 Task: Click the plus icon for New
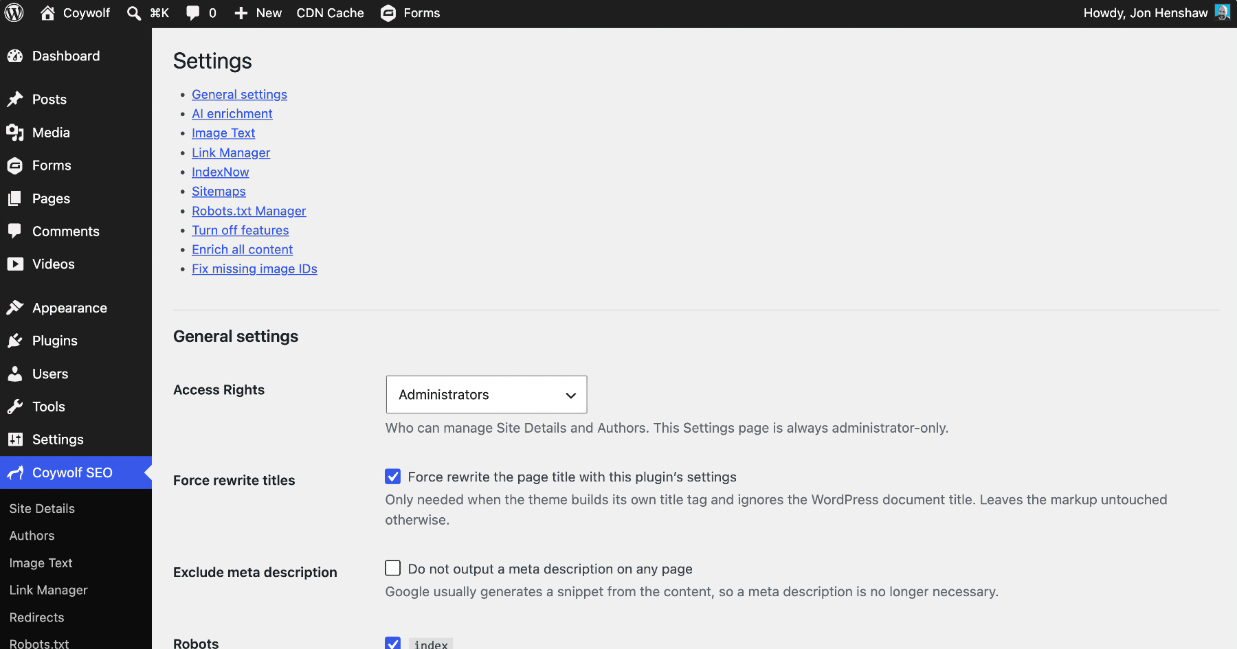(x=241, y=13)
